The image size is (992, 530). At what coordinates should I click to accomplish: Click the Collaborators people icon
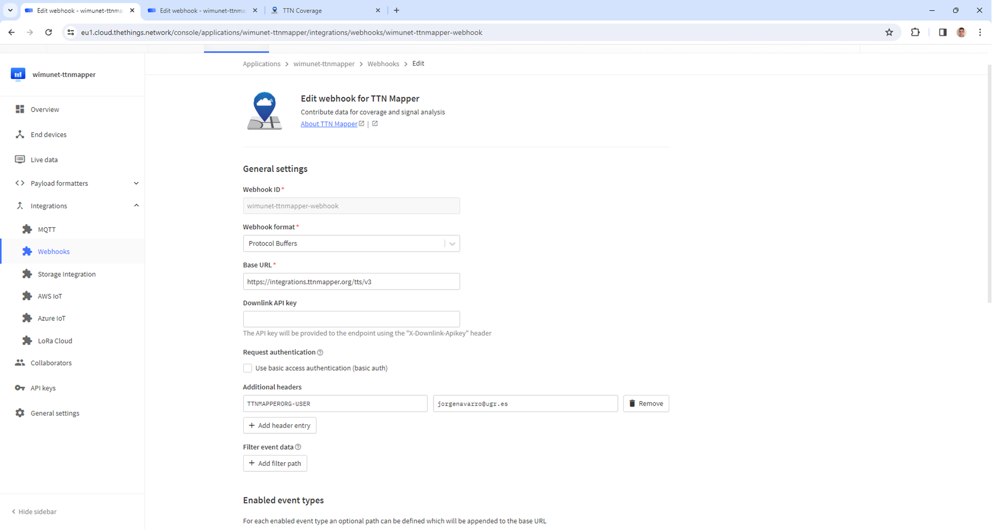20,363
